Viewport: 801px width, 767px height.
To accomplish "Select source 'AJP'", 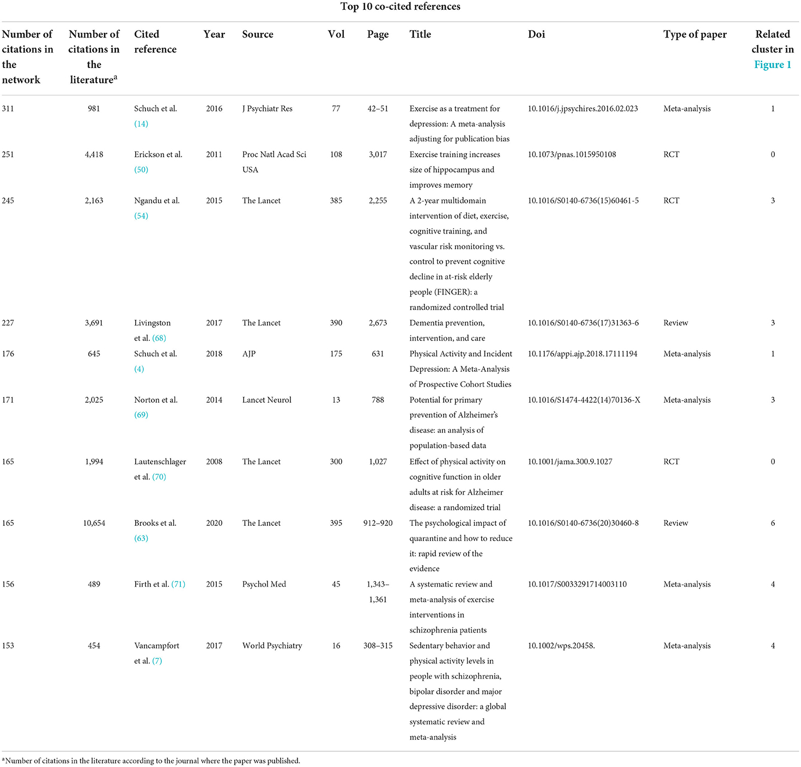I will point(248,354).
